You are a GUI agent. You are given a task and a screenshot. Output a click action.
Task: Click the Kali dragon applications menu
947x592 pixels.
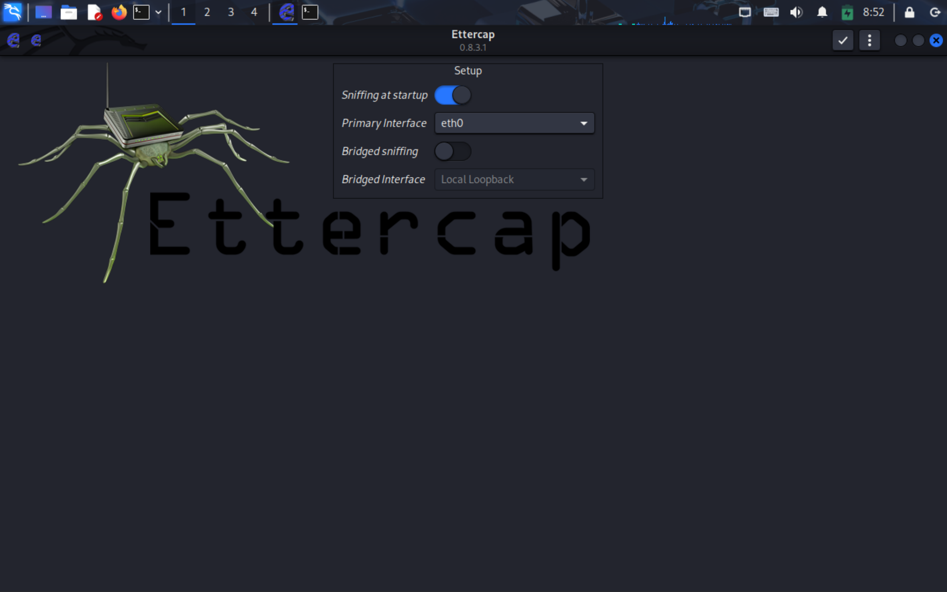point(13,13)
